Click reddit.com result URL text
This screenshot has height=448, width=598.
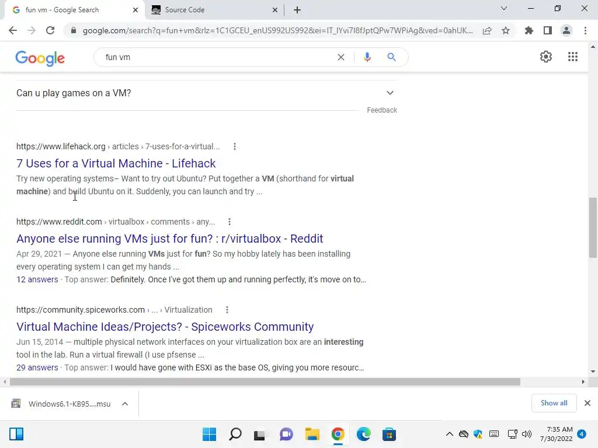click(x=116, y=222)
